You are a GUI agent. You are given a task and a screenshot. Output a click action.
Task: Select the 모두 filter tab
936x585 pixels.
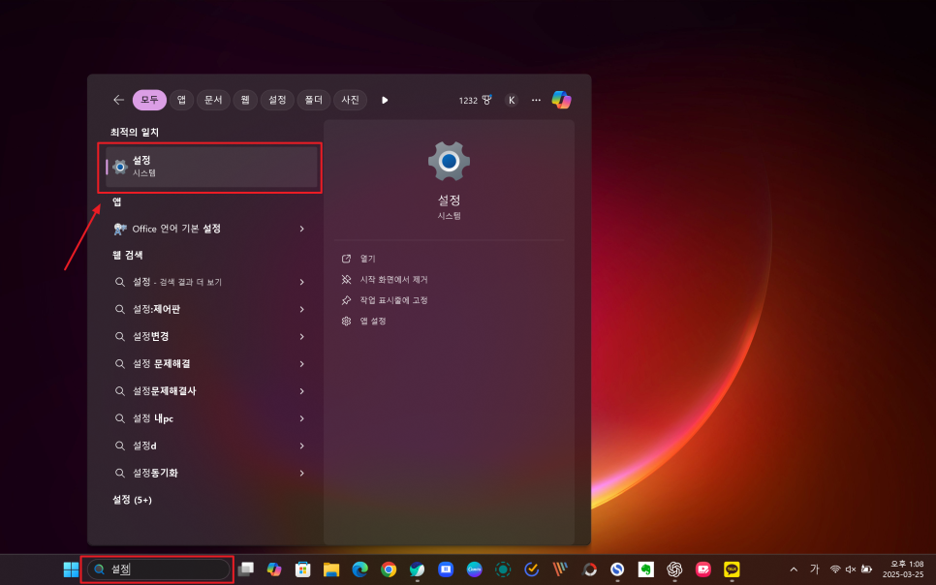click(x=149, y=100)
